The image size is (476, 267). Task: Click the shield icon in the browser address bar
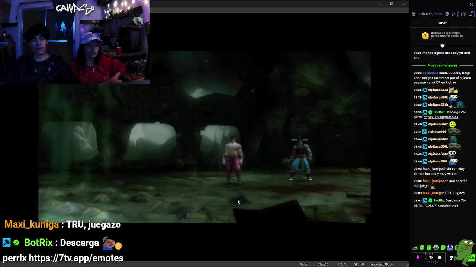(447, 14)
